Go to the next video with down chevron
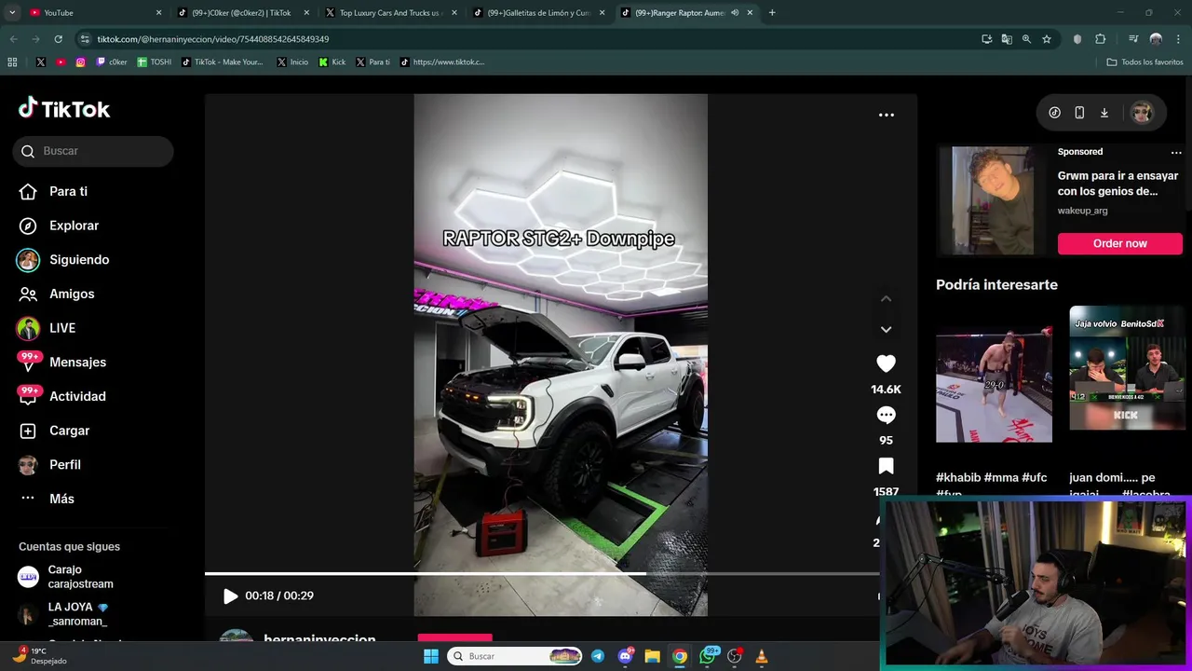This screenshot has width=1192, height=671. coord(886,329)
